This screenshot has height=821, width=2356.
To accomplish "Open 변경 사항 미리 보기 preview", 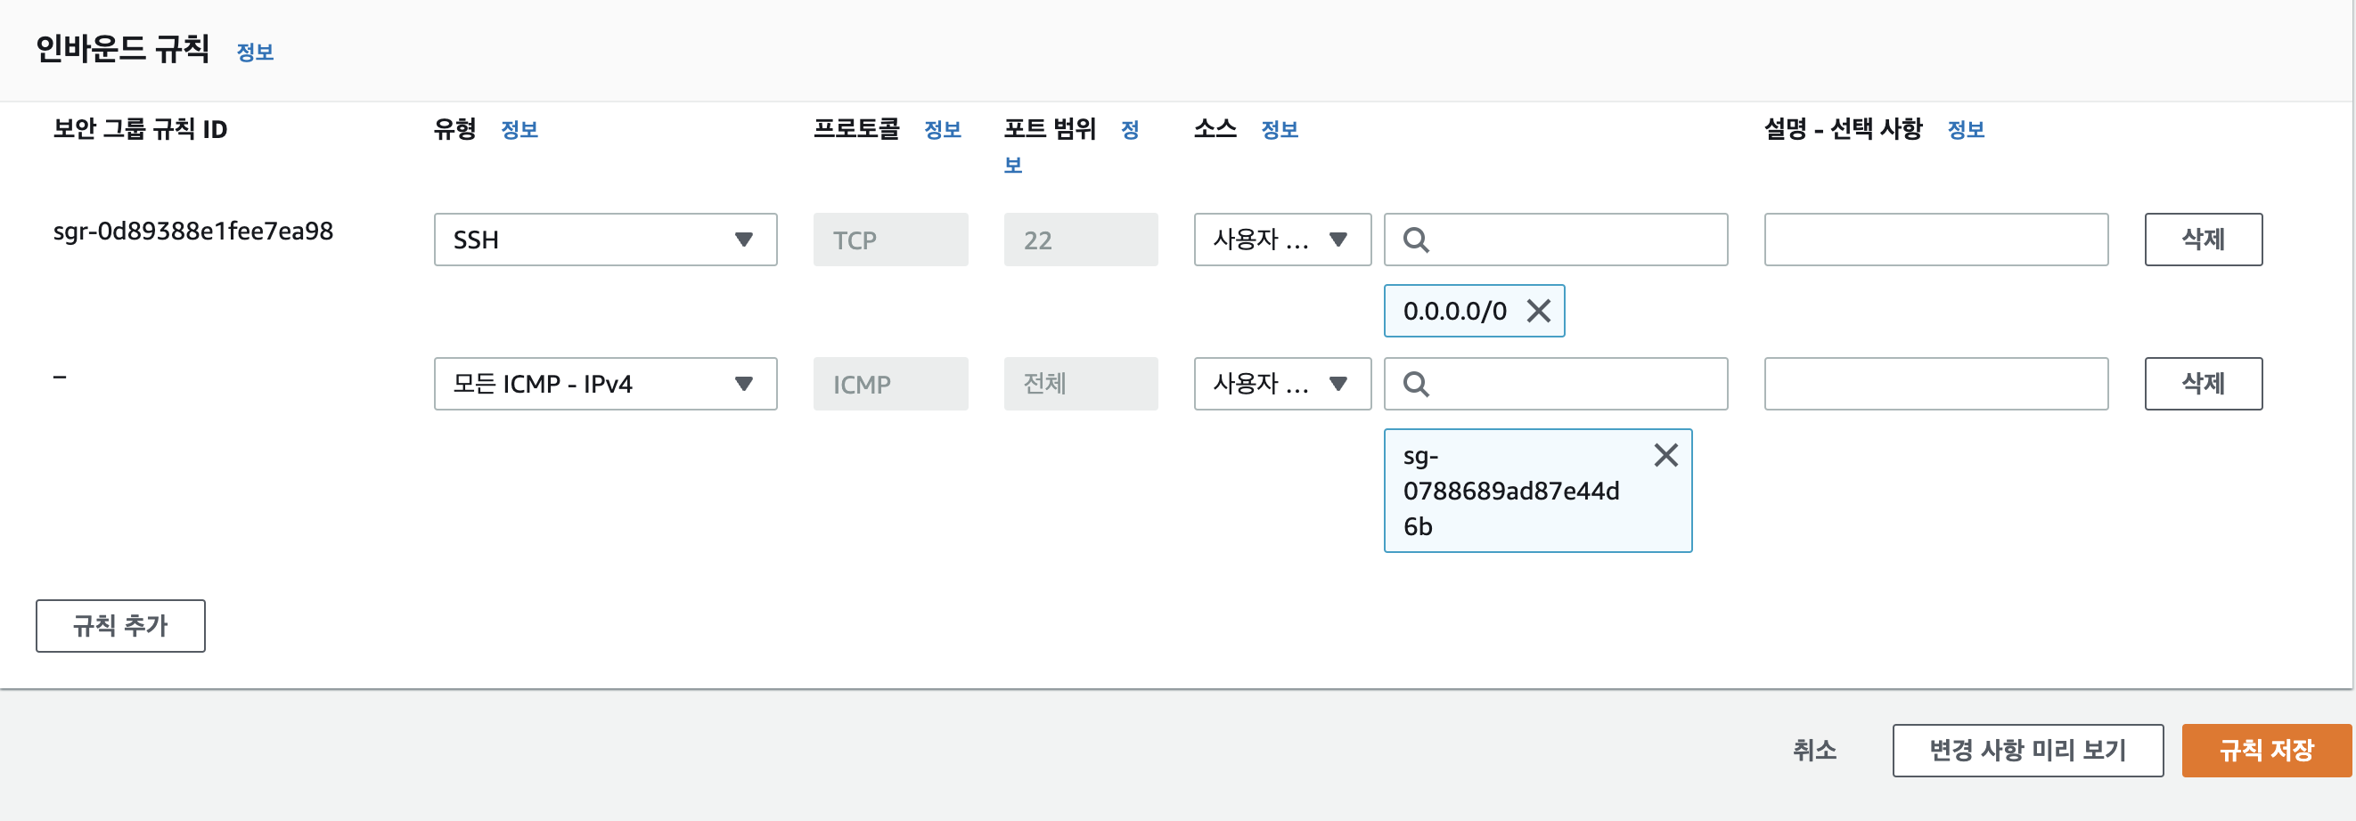I will (2028, 751).
